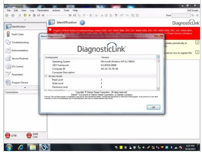Click the blue help question mark icon
The width and height of the screenshot is (202, 152).
82,23
